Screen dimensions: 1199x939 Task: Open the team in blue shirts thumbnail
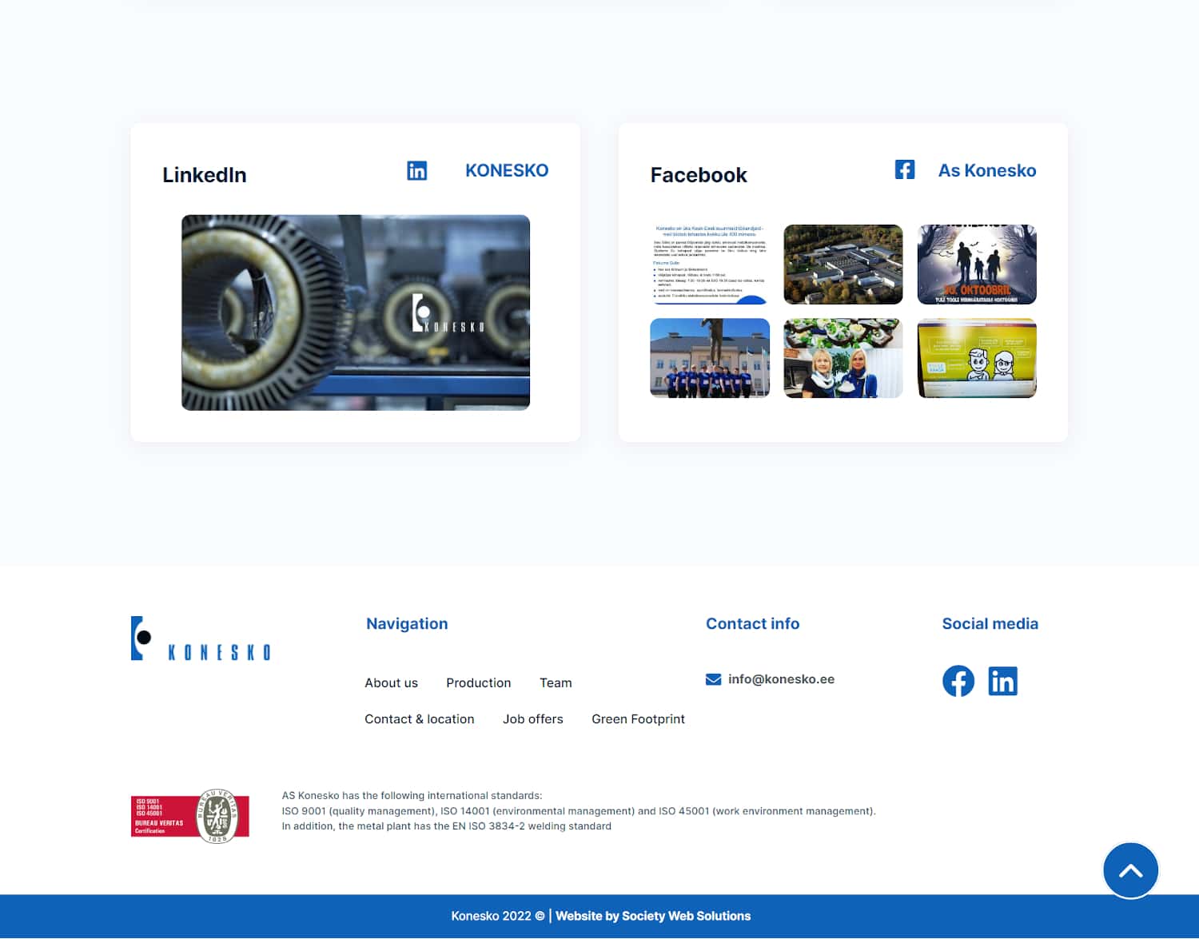(710, 358)
